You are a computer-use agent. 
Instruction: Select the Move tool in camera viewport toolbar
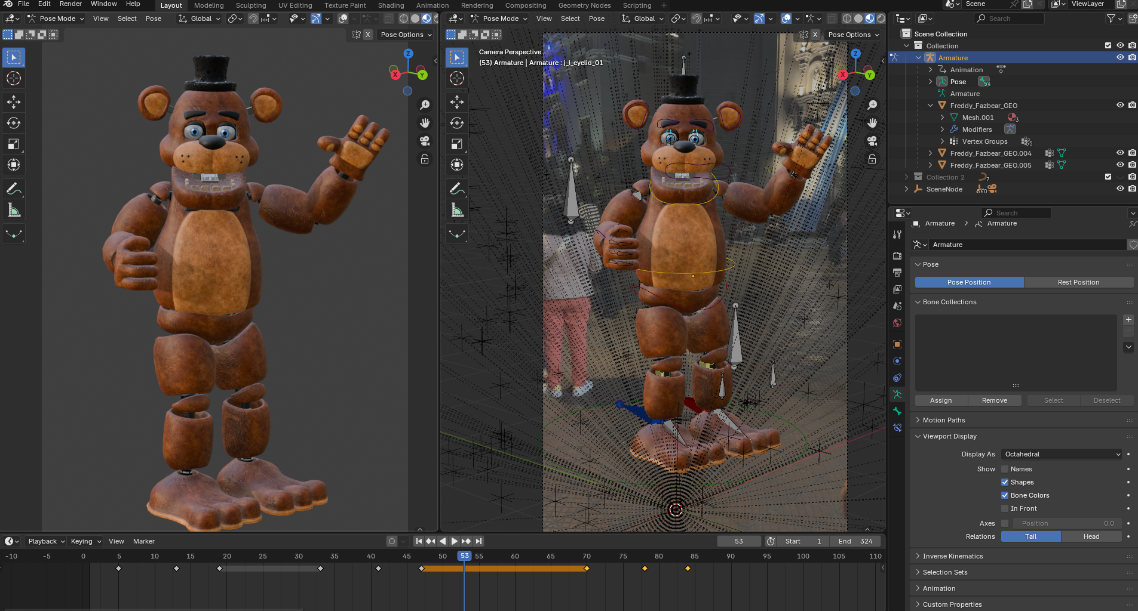(457, 102)
